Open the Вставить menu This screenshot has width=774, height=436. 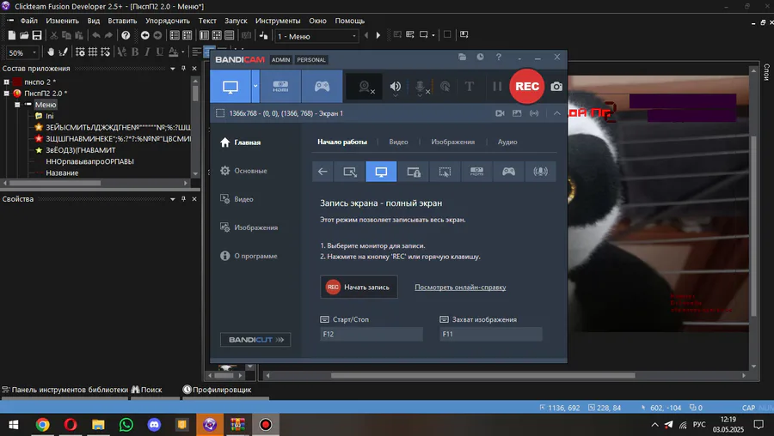pyautogui.click(x=122, y=21)
